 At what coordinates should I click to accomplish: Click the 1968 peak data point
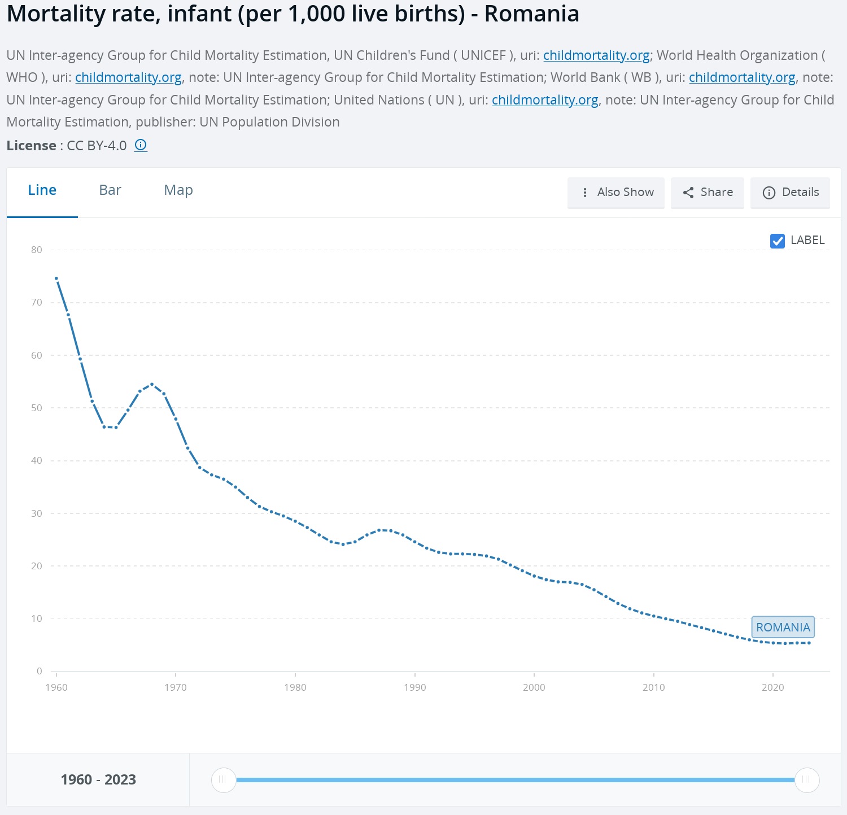coord(152,385)
